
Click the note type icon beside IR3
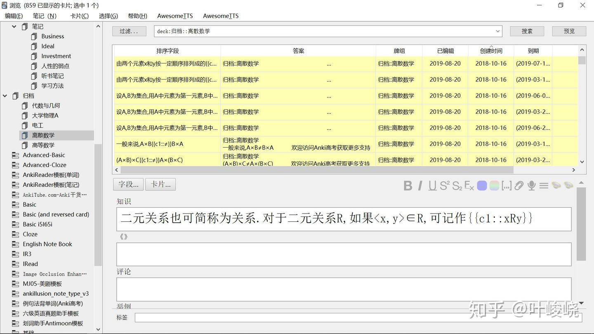(16, 254)
